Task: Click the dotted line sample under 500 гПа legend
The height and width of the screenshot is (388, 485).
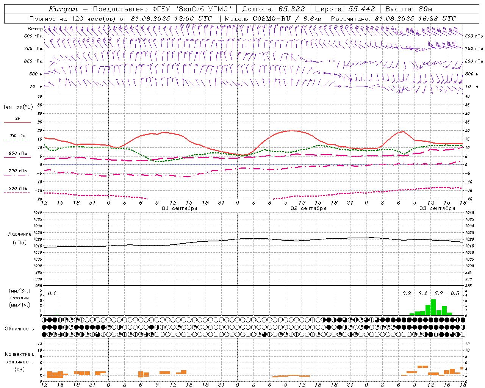Action: (x=17, y=192)
